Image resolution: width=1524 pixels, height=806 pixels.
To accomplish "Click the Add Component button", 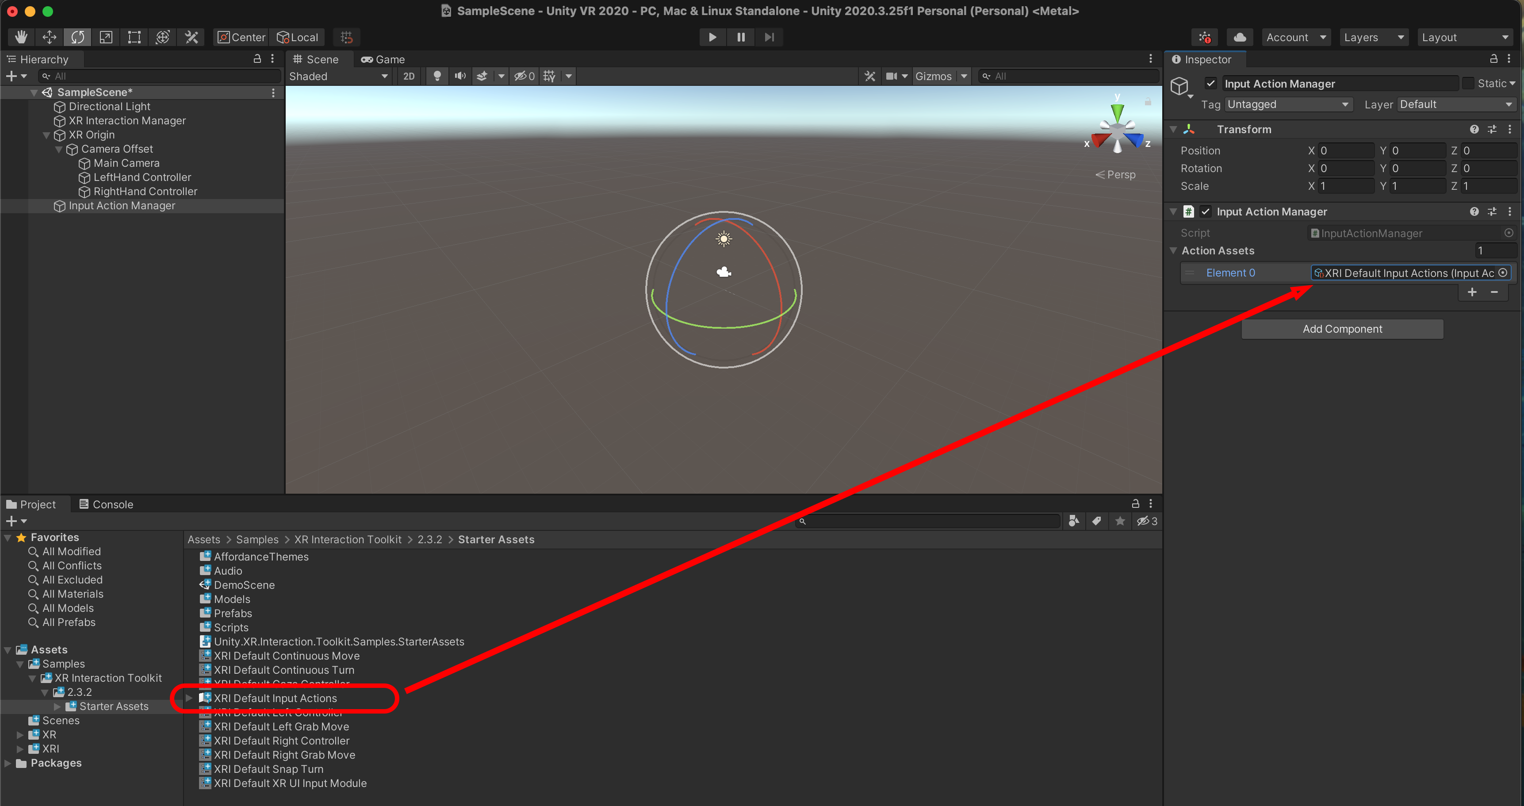I will click(1342, 329).
